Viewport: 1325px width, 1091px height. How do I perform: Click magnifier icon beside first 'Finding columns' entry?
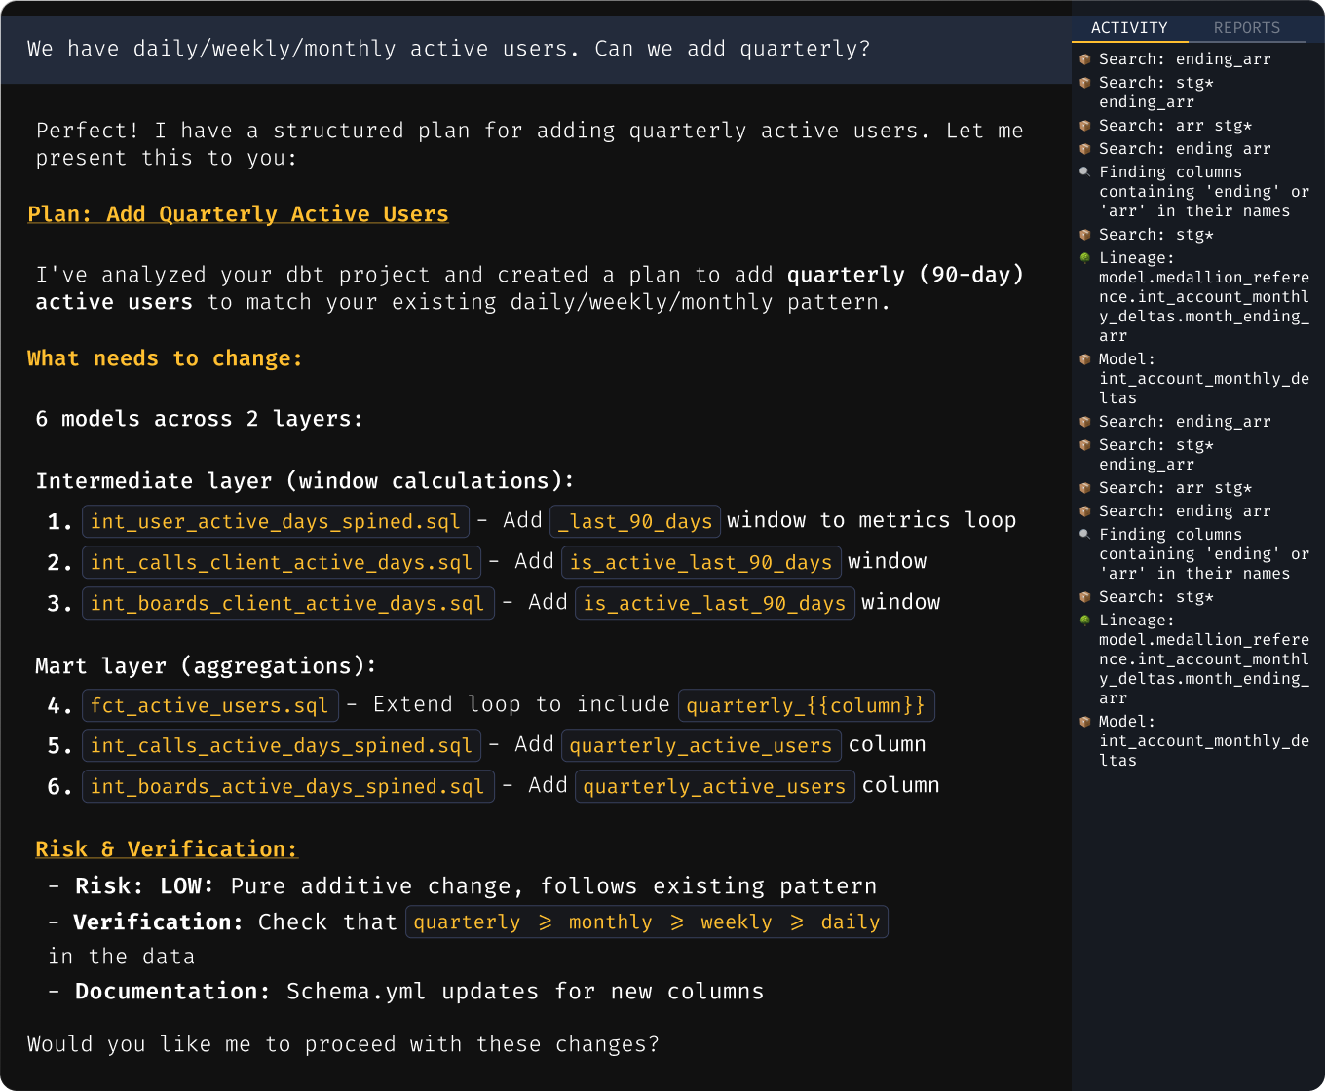pos(1085,172)
